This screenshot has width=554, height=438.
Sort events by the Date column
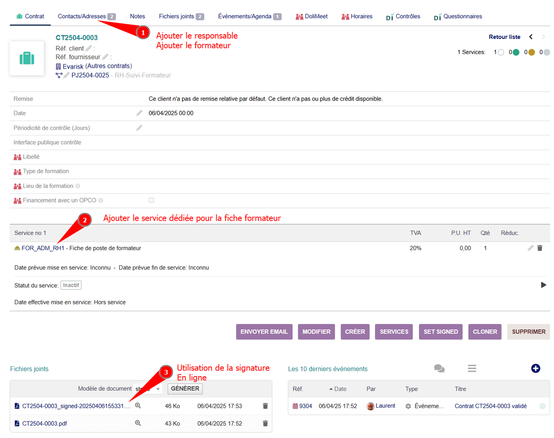pos(340,389)
